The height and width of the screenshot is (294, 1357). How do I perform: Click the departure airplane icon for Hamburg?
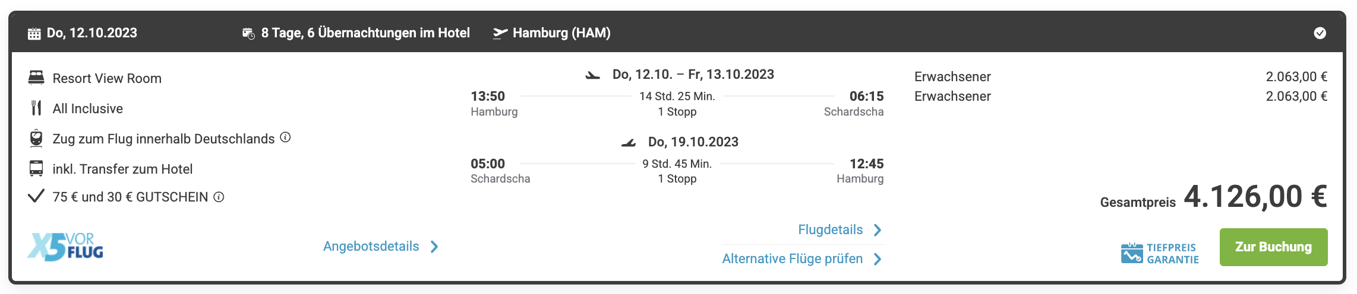click(500, 33)
